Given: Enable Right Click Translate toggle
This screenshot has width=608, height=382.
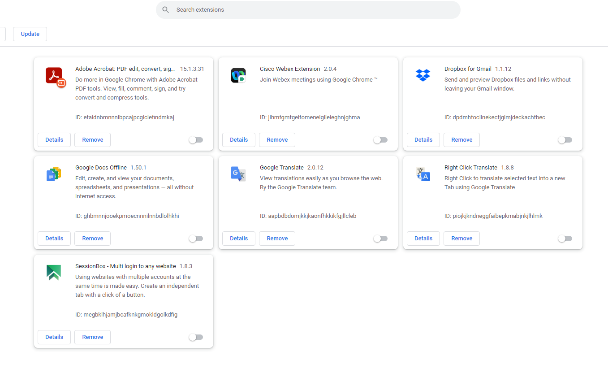Looking at the screenshot, I should point(565,239).
